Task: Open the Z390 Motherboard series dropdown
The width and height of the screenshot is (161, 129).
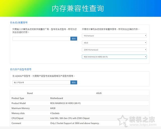Action: [114, 50]
